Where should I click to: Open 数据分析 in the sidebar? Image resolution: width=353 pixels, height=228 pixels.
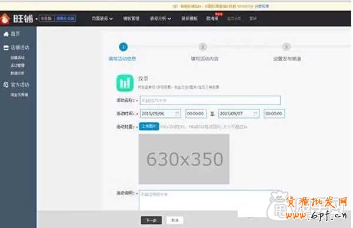[x=17, y=73]
